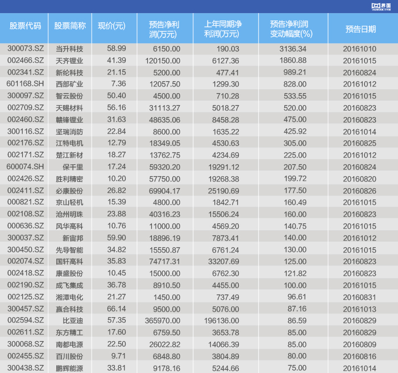Select stock name 鹏辉能源
The width and height of the screenshot is (398, 373).
(69, 368)
